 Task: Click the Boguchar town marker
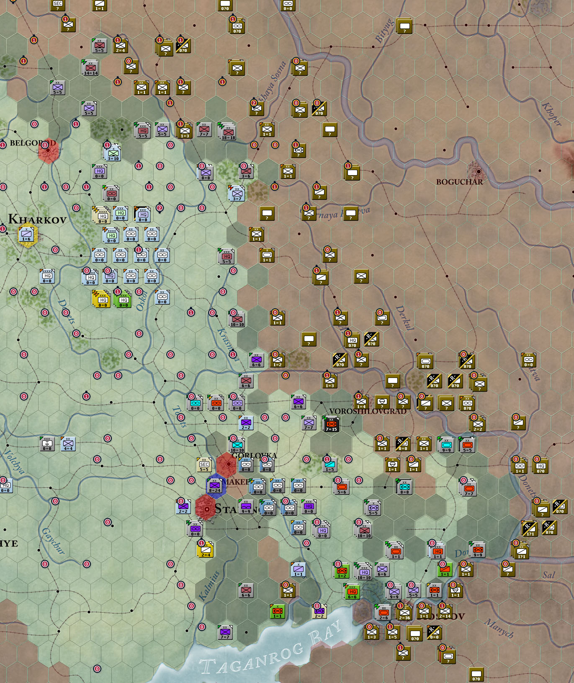coord(478,171)
